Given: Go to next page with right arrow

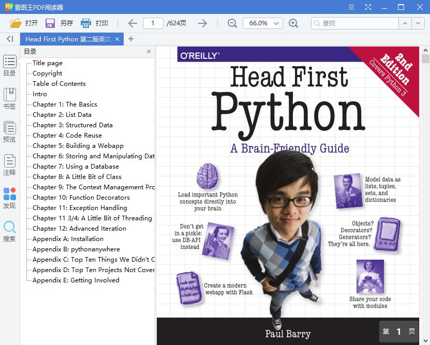Looking at the screenshot, I should pos(202,23).
